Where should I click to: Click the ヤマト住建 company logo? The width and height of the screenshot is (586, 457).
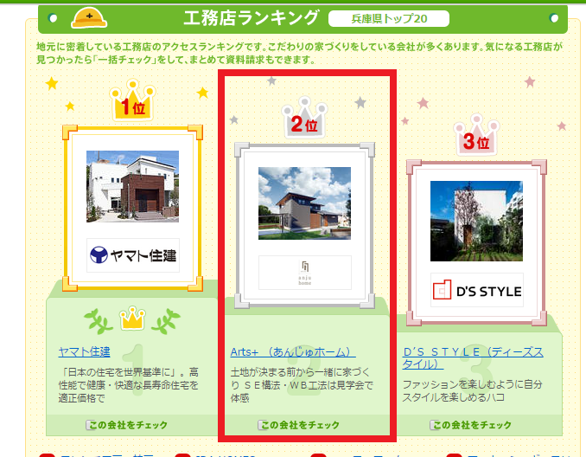[x=133, y=255]
